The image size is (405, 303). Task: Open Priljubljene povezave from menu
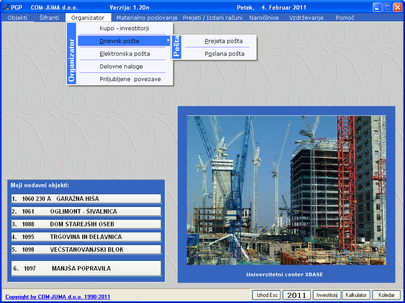(x=130, y=79)
